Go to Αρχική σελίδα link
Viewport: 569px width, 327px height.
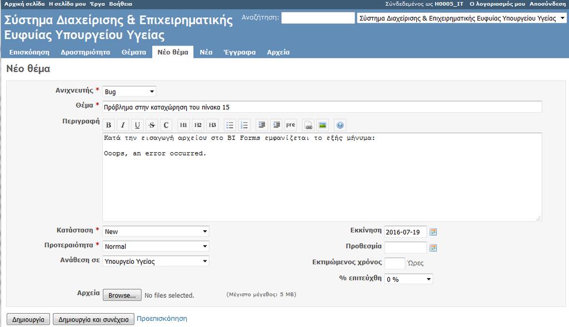pyautogui.click(x=24, y=4)
